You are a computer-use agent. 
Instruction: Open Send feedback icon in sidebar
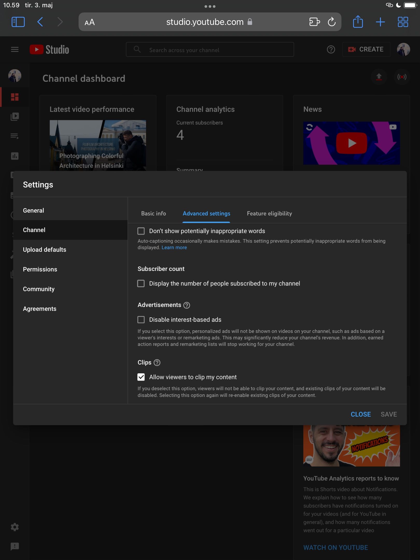[15, 547]
